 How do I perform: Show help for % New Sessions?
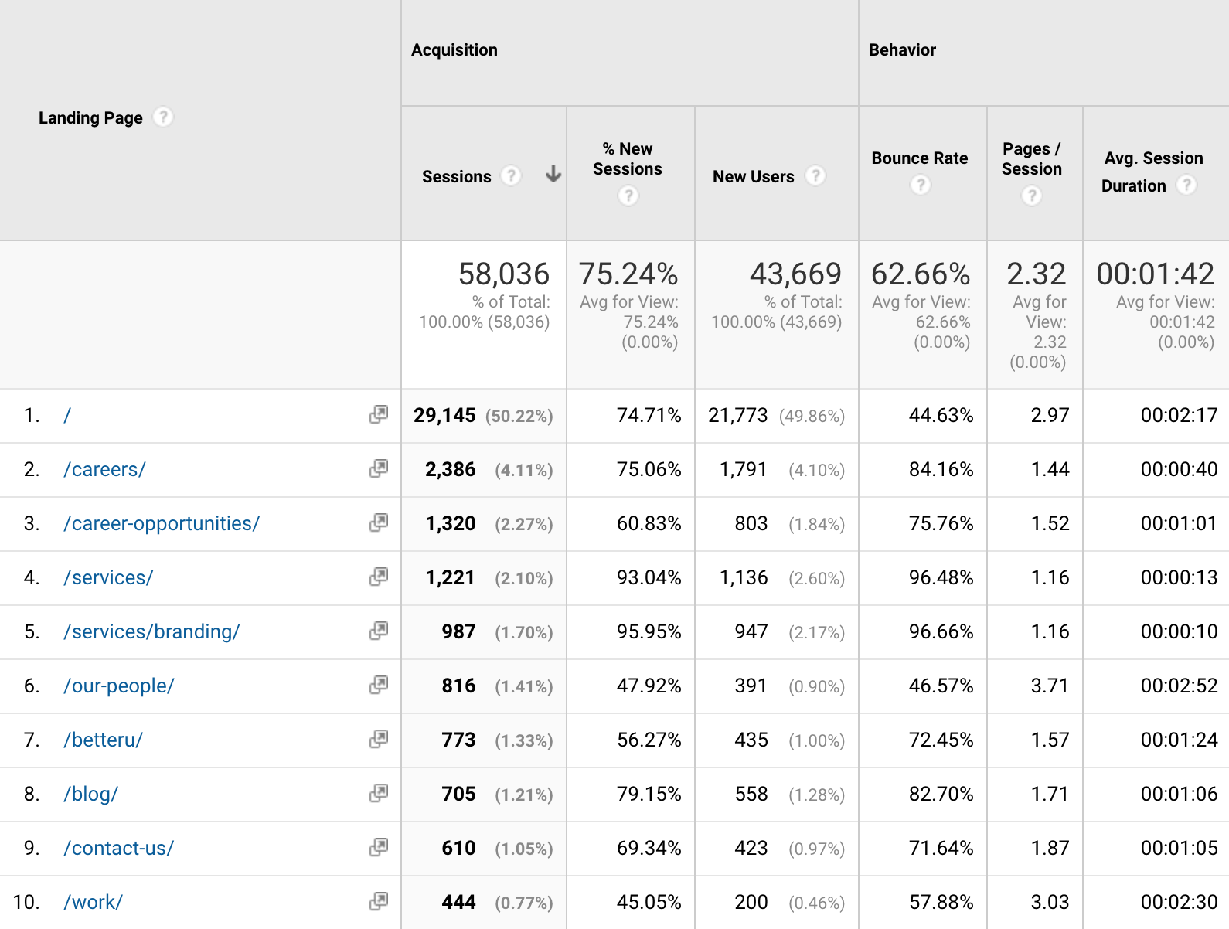628,196
